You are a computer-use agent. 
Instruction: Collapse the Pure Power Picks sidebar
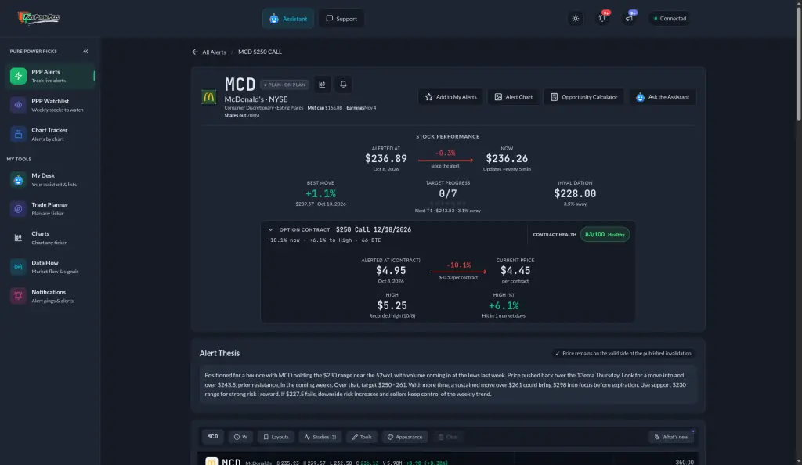tap(85, 51)
